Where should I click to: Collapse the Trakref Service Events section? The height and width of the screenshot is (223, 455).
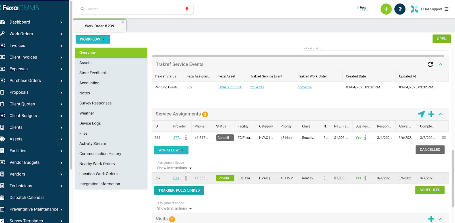tap(440, 64)
